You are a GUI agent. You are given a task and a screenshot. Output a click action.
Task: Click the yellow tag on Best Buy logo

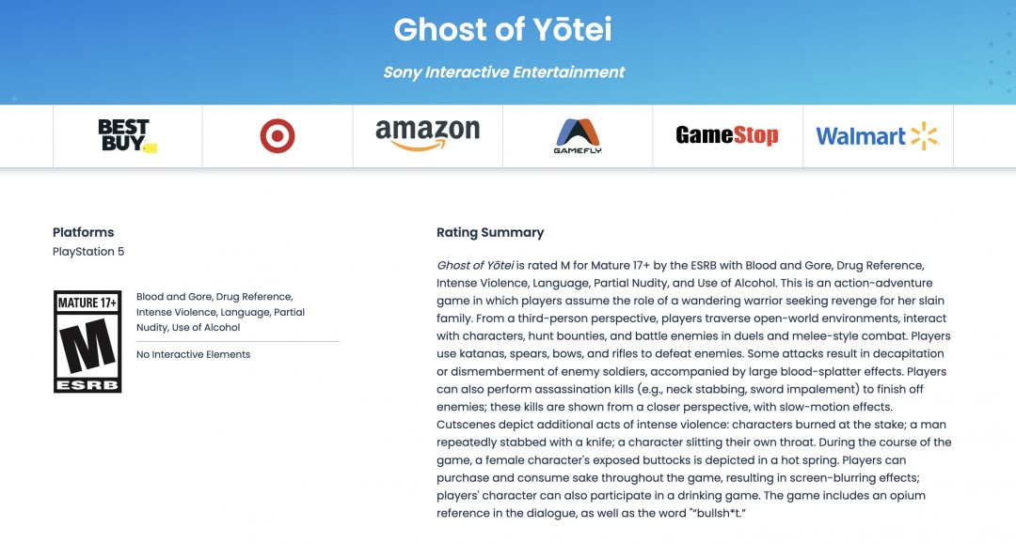pos(151,147)
